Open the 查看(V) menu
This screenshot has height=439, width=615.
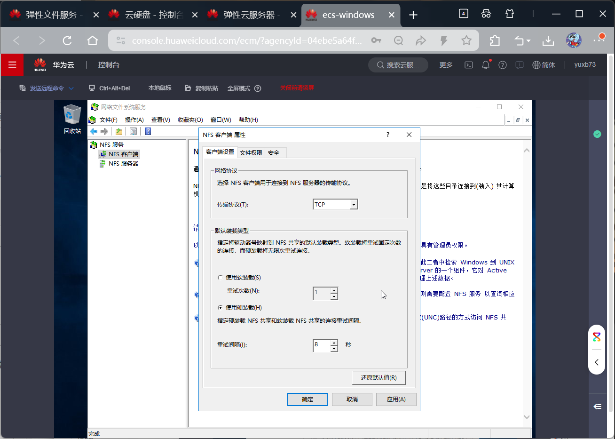click(x=161, y=120)
